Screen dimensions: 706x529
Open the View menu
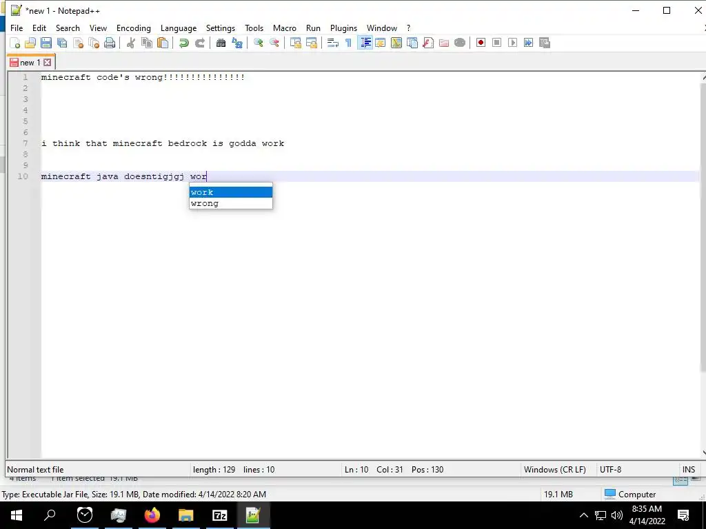tap(98, 28)
